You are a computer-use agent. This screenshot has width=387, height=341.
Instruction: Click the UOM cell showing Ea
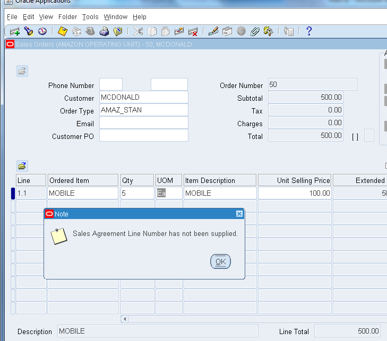pyautogui.click(x=169, y=193)
